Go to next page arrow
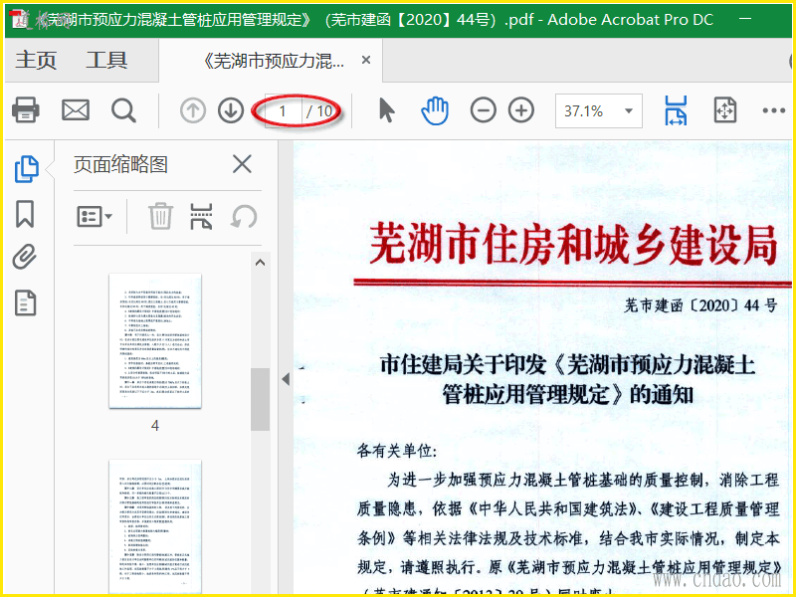Screen dimensions: 796x597 [231, 110]
